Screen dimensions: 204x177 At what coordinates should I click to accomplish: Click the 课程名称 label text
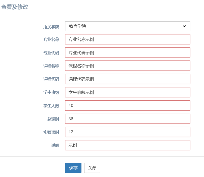click(51, 66)
